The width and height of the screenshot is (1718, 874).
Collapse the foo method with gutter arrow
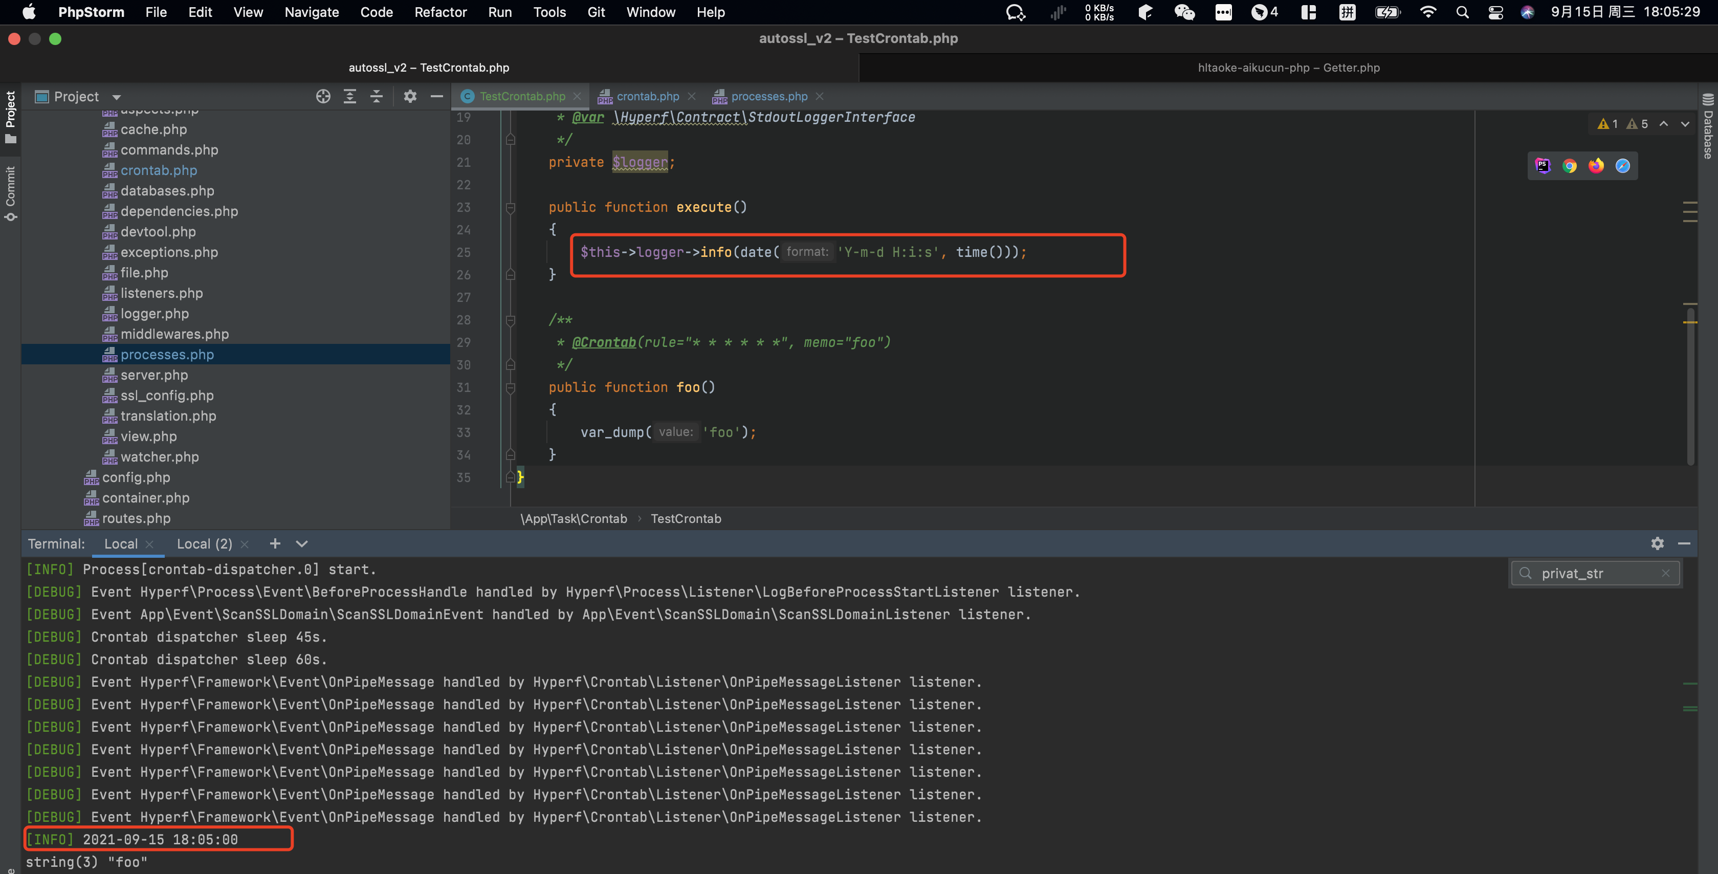511,388
